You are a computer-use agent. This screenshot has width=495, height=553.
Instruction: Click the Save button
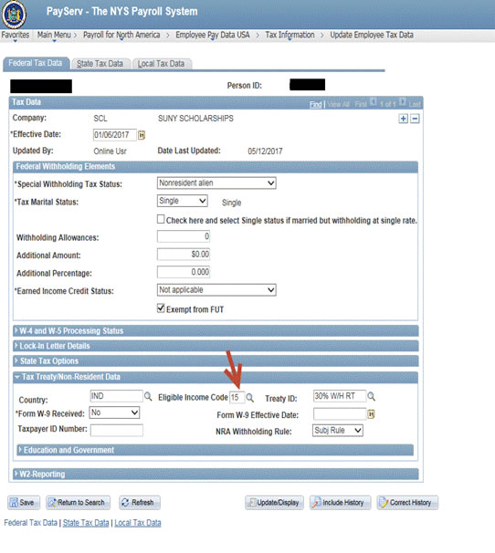coord(24,503)
